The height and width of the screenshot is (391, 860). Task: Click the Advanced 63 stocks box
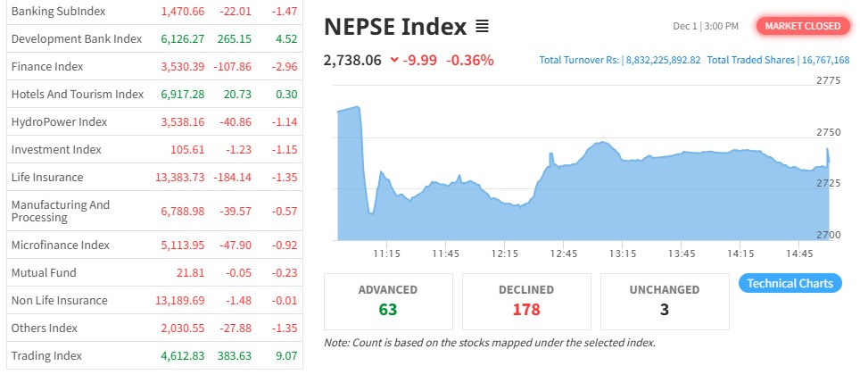388,301
